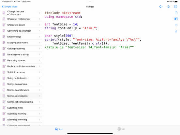Image resolution: width=180 pixels, height=135 pixels.
Task: Open String multiplication topic
Action: click(x=21, y=78)
